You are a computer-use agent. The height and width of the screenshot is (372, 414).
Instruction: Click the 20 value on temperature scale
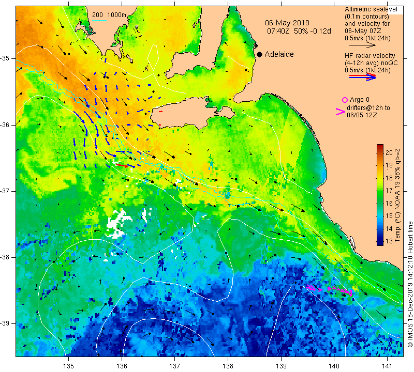(x=389, y=152)
